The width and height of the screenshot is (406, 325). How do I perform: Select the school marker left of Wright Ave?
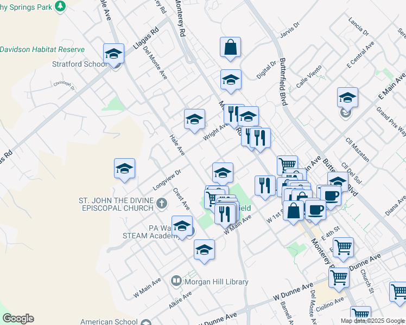pos(194,120)
